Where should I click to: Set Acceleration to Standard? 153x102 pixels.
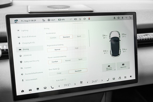tap(66, 37)
